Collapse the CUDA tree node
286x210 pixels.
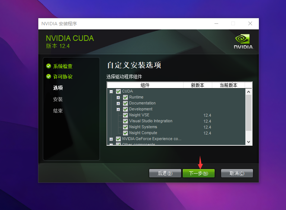click(111, 91)
